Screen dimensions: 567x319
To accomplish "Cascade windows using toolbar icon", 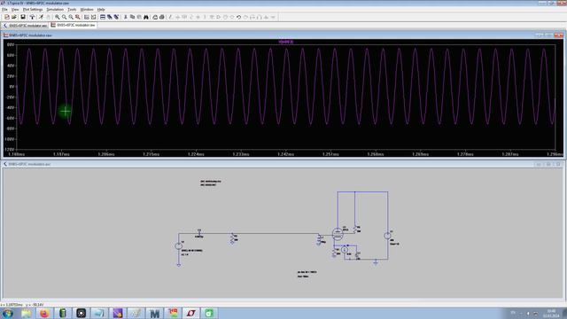I will click(110, 17).
